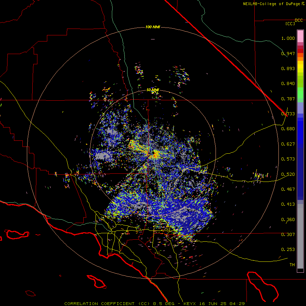Click the 0.573 scale value
The image size is (306, 306).
coord(288,159)
